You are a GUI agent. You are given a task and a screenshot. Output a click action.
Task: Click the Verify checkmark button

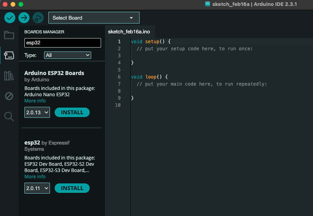click(10, 18)
